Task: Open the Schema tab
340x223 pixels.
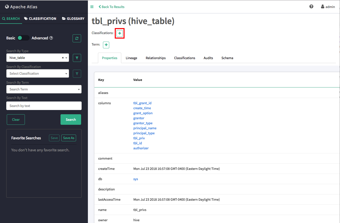Action: click(227, 58)
